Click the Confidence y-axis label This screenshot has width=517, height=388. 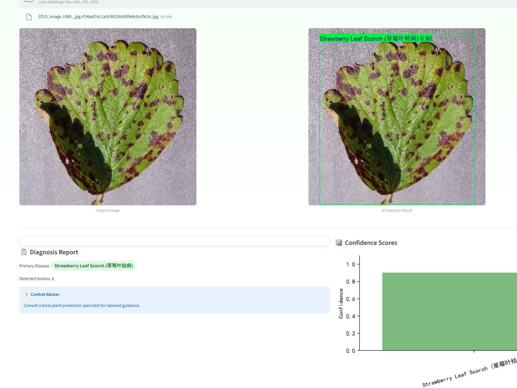[341, 304]
